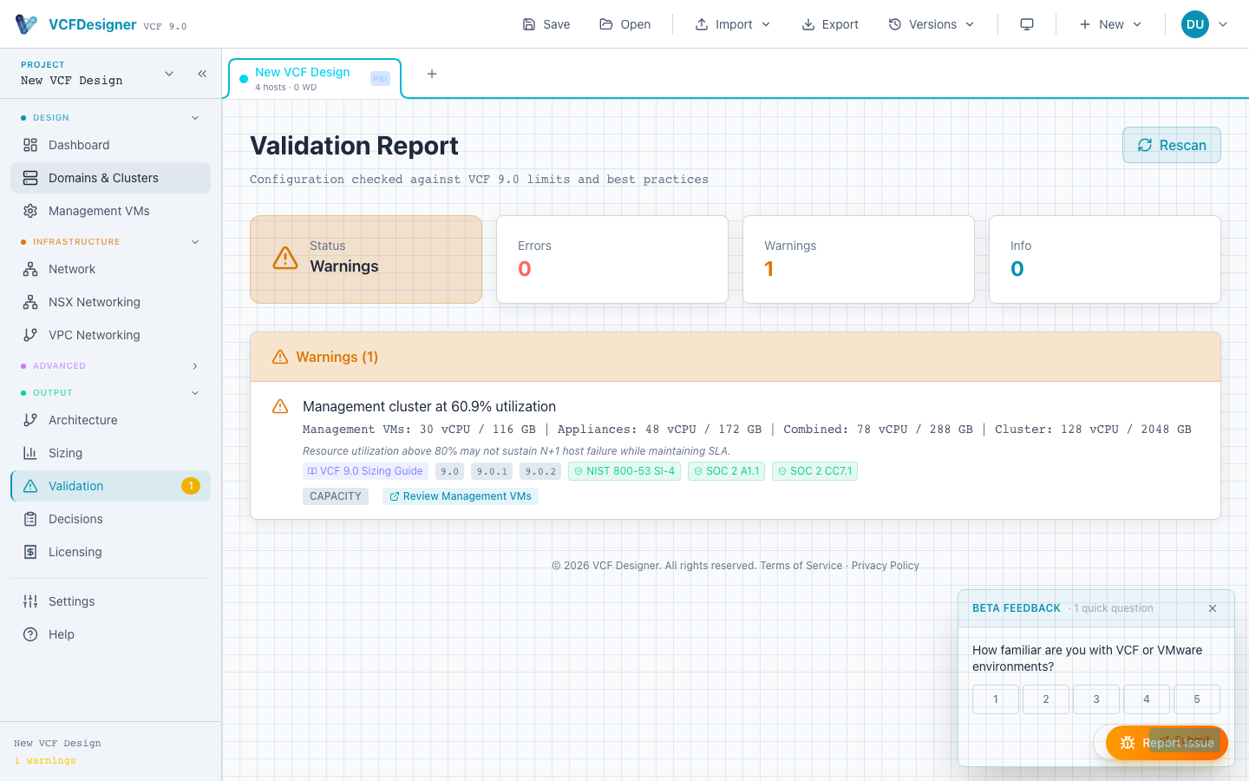Rescan the validation report
1249x781 pixels.
(x=1171, y=145)
